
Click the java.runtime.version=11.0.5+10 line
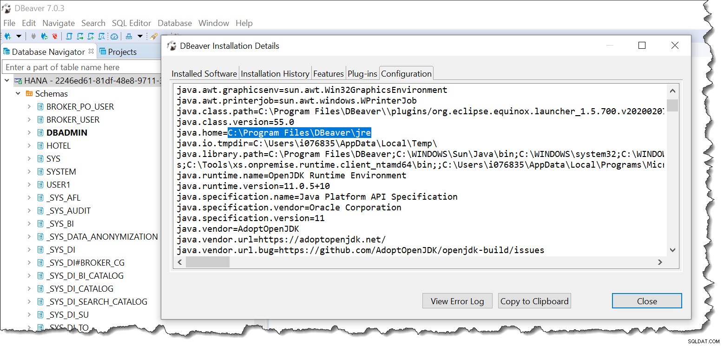click(253, 186)
